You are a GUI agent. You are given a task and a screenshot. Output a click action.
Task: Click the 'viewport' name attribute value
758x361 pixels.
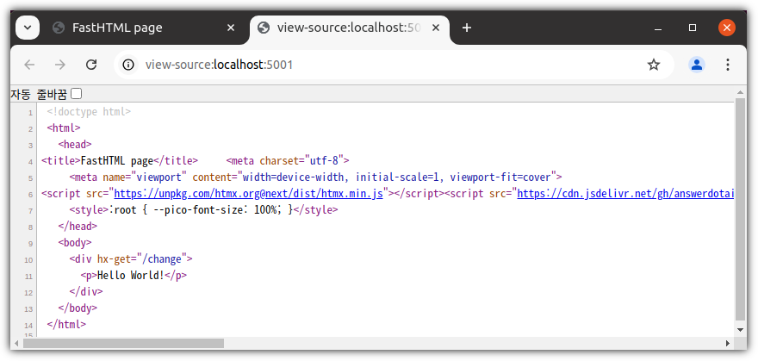point(159,177)
